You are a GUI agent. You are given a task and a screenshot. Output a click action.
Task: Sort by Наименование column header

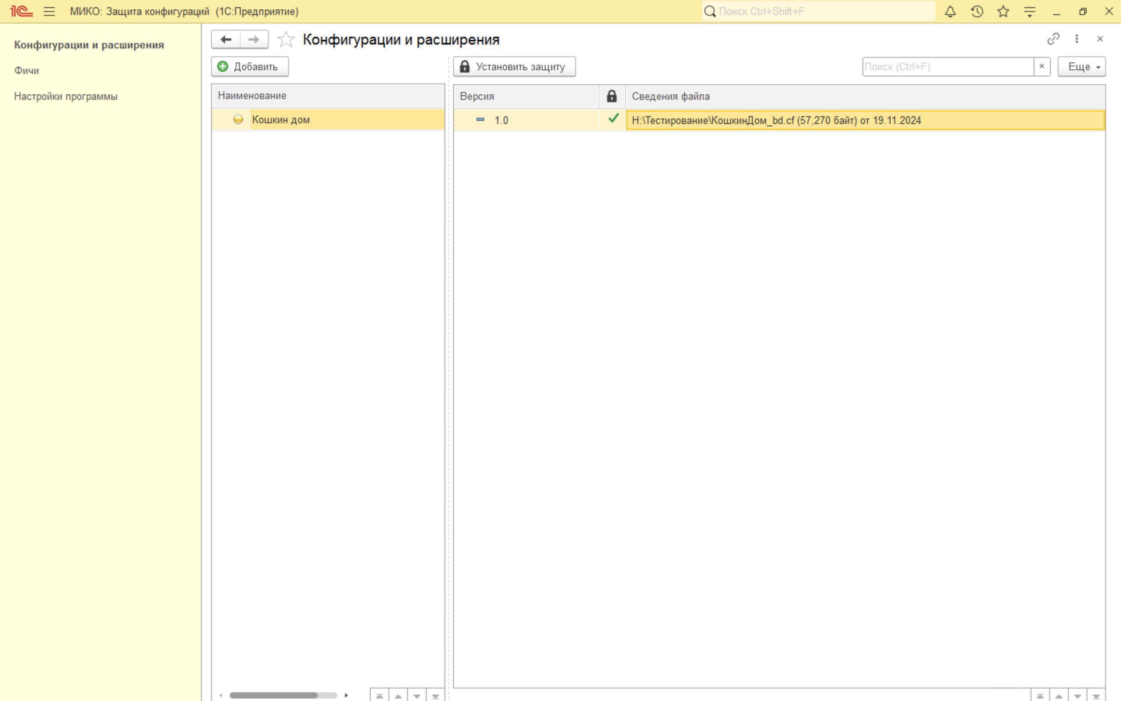tap(328, 95)
